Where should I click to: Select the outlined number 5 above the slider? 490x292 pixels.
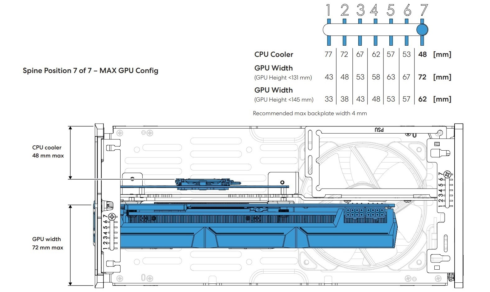[391, 10]
